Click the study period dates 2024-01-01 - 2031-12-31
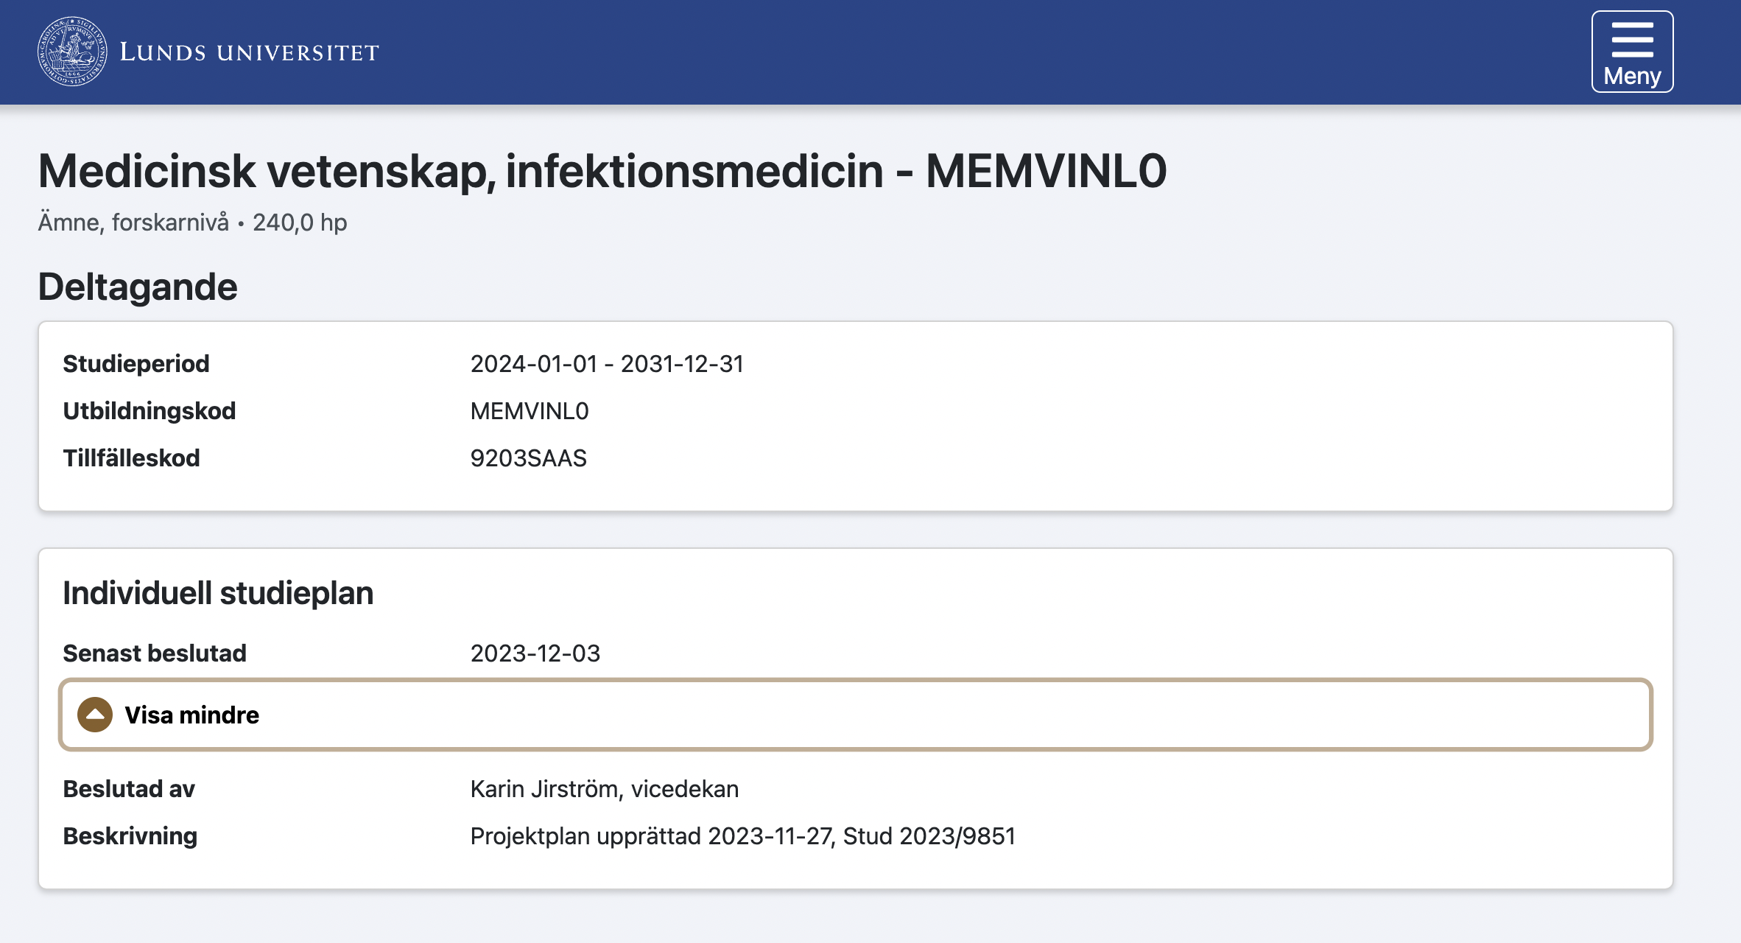 [607, 364]
